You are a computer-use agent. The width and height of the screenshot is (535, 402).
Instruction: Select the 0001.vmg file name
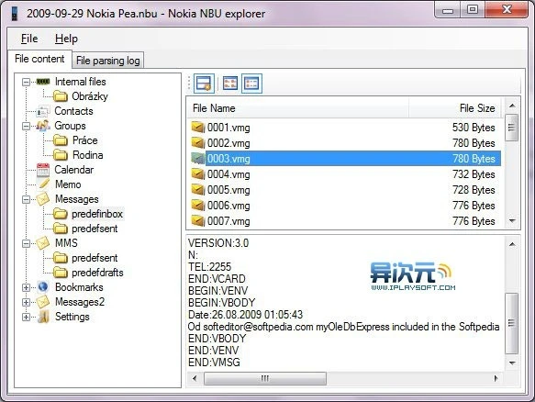(228, 128)
